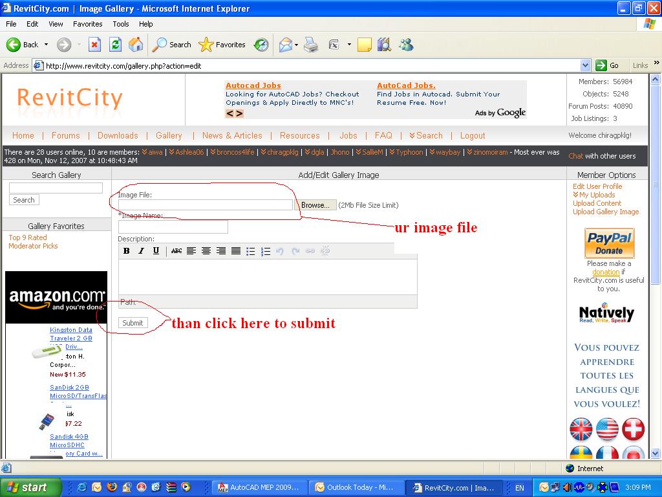Open the Tools menu
This screenshot has width=662, height=497.
tap(121, 24)
